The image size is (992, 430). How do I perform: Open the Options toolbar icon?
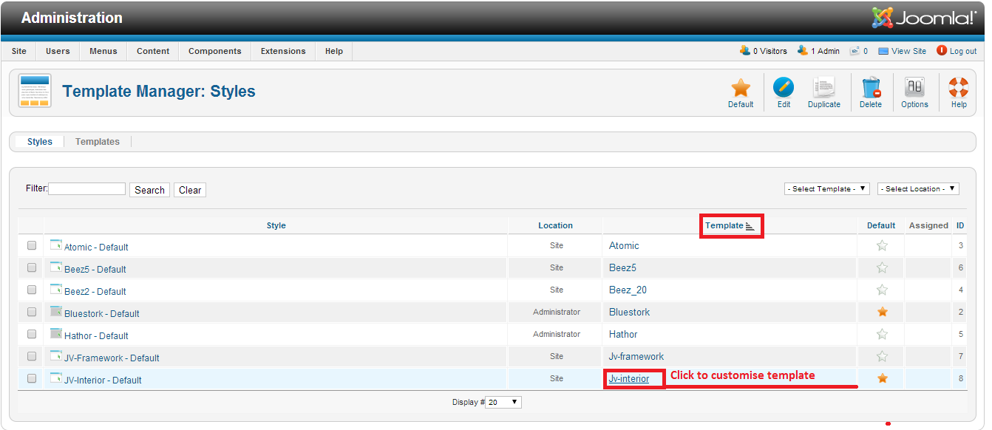click(x=914, y=88)
